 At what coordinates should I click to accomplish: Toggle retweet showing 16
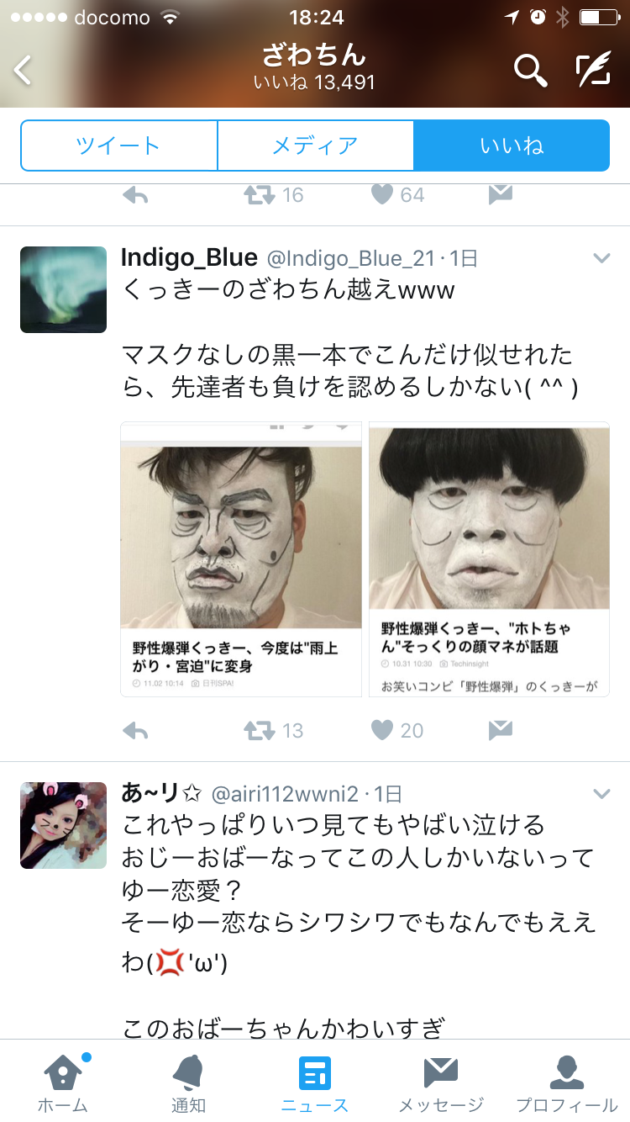click(x=260, y=195)
